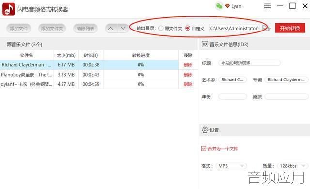Click the output path field C:\Users\Administrator
The width and height of the screenshot is (310, 189).
coord(234,28)
